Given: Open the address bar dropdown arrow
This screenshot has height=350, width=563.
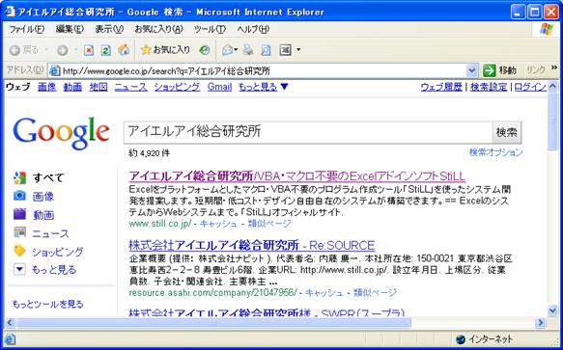Looking at the screenshot, I should point(472,70).
